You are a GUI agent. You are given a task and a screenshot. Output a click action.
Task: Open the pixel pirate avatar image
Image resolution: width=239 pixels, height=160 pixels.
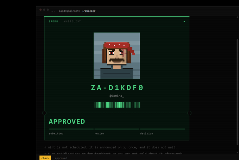117,56
